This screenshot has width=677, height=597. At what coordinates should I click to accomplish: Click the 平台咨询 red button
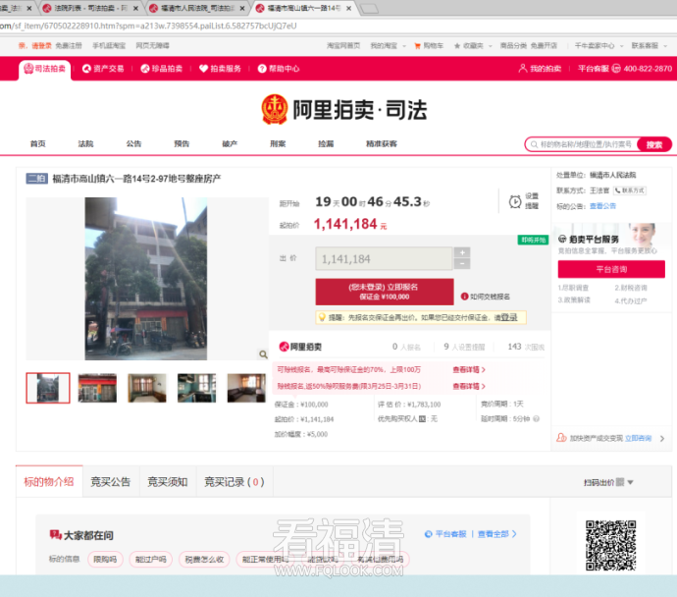pyautogui.click(x=611, y=269)
